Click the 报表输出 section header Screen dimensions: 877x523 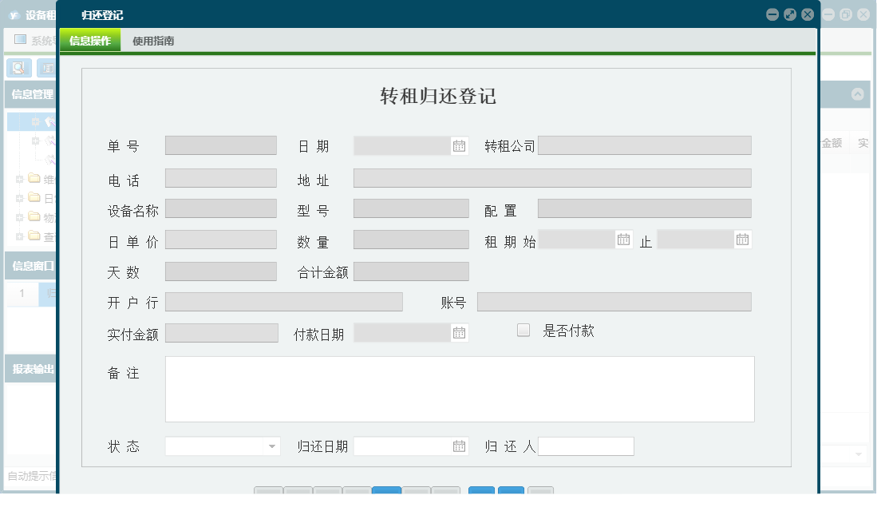pyautogui.click(x=31, y=369)
